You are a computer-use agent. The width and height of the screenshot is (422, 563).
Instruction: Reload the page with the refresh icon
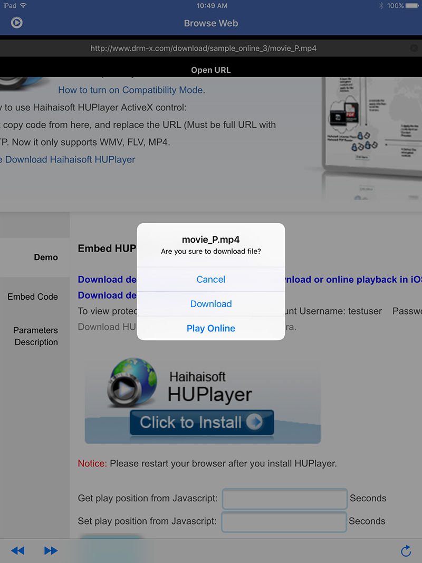coord(406,550)
